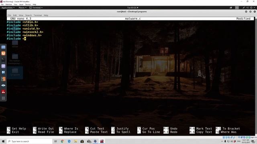Open the Windows Start menu

(3, 141)
